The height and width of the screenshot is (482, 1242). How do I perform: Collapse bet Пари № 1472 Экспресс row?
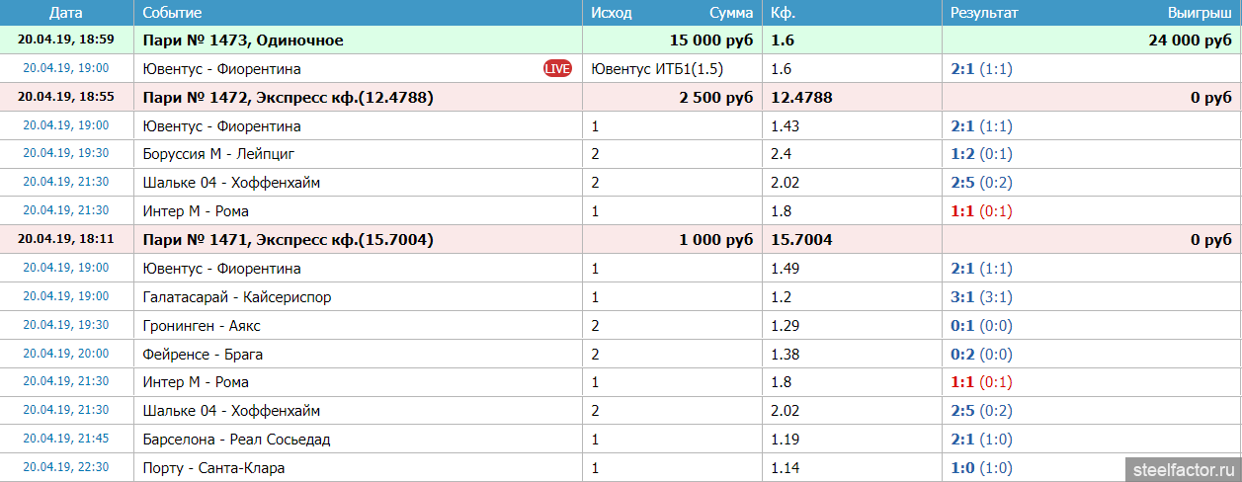(x=288, y=98)
